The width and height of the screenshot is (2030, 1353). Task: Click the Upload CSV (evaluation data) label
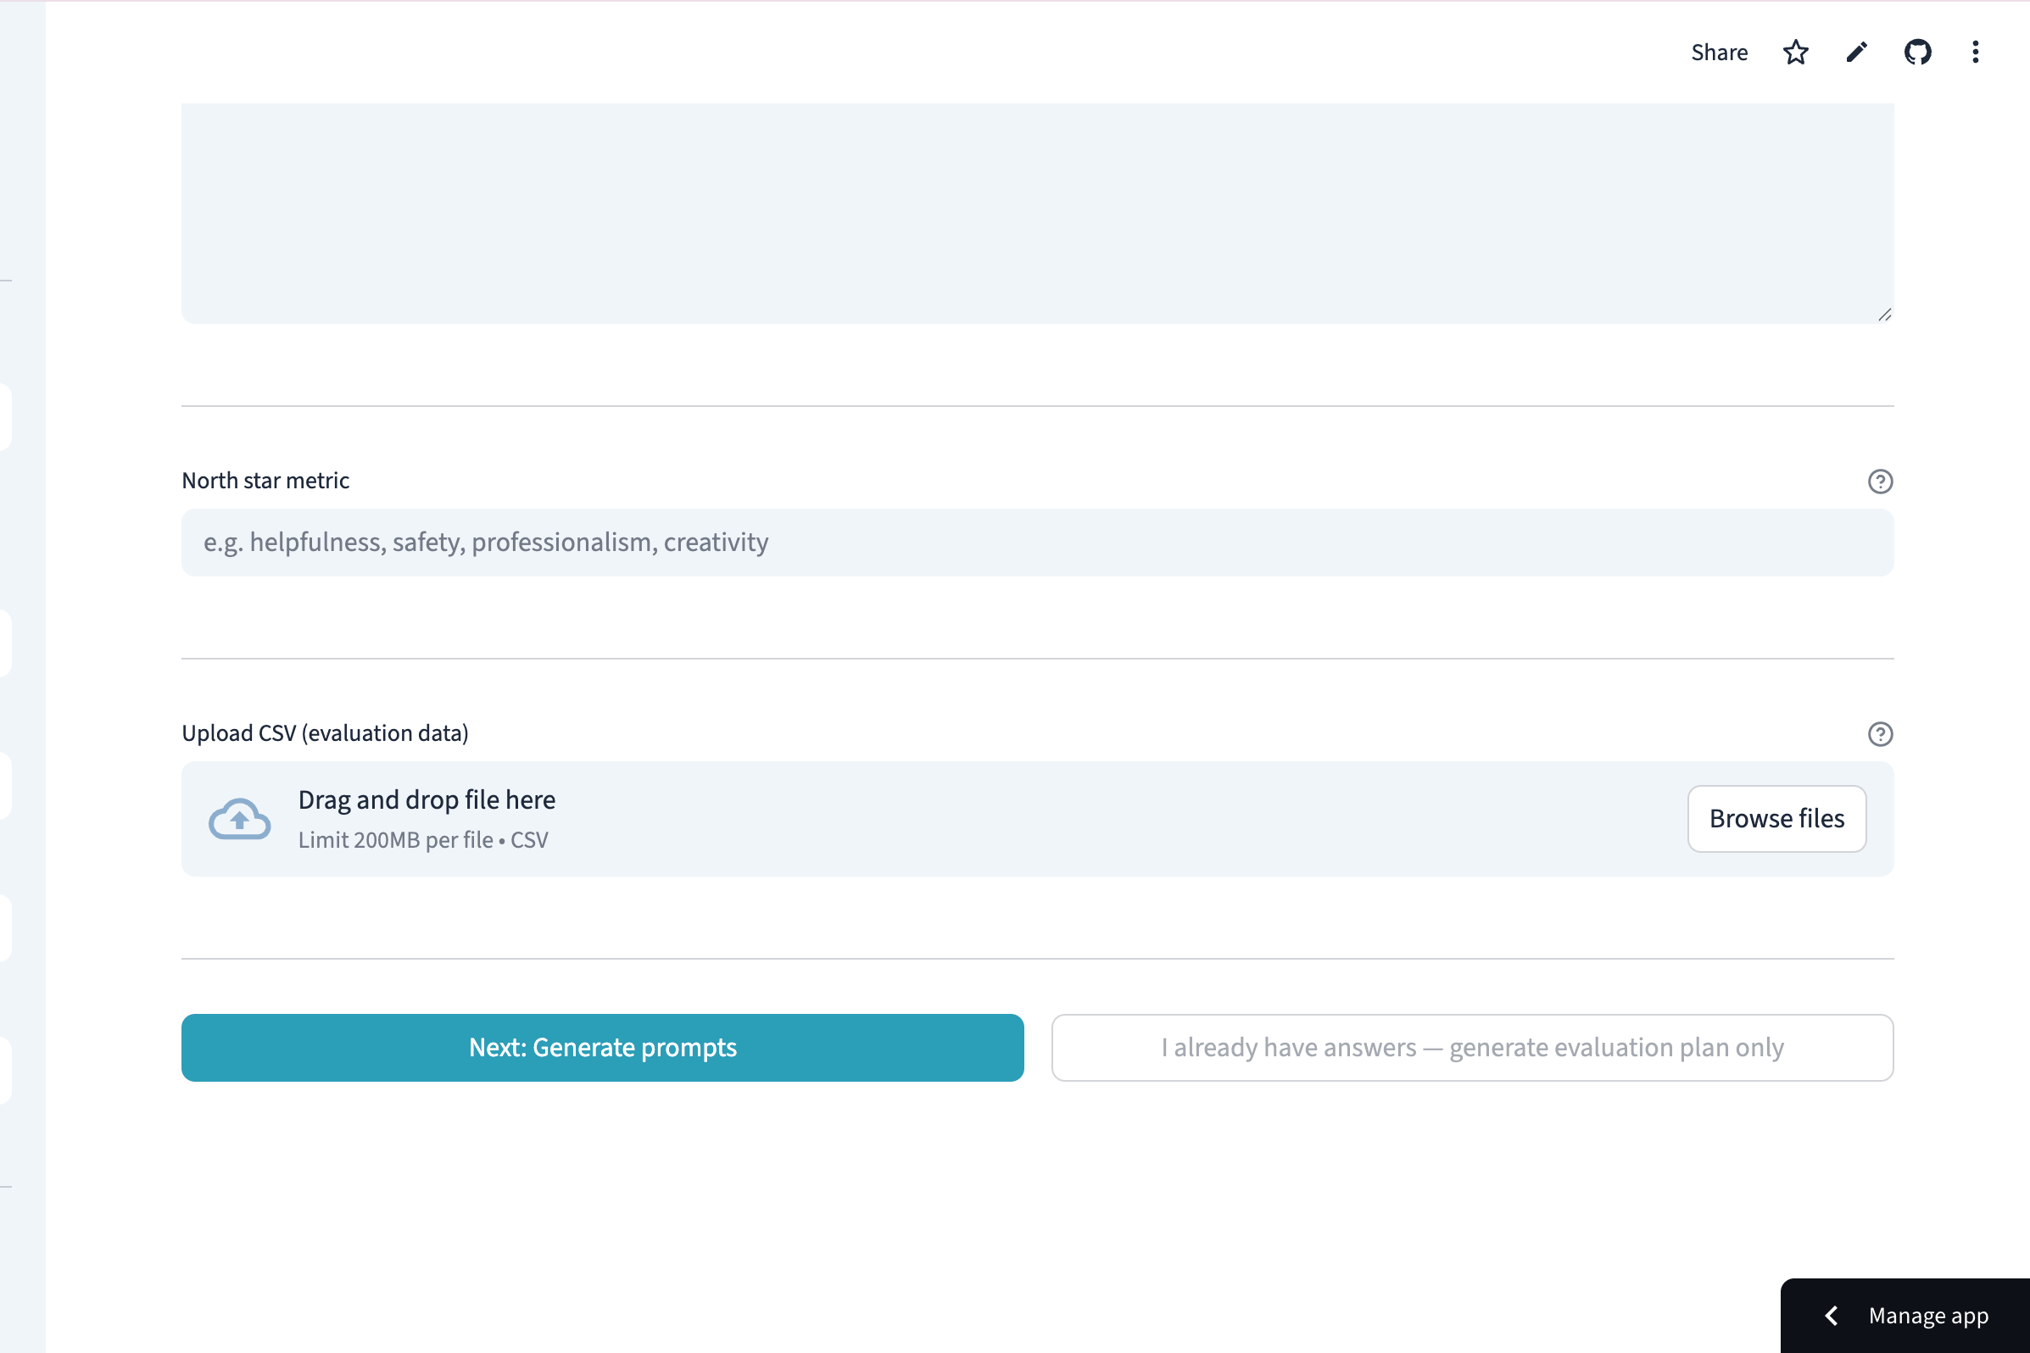[325, 733]
